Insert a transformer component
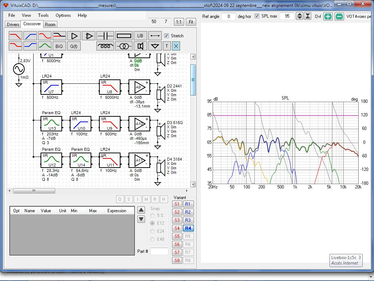Image resolution: width=374 pixels, height=281 pixels. click(124, 46)
